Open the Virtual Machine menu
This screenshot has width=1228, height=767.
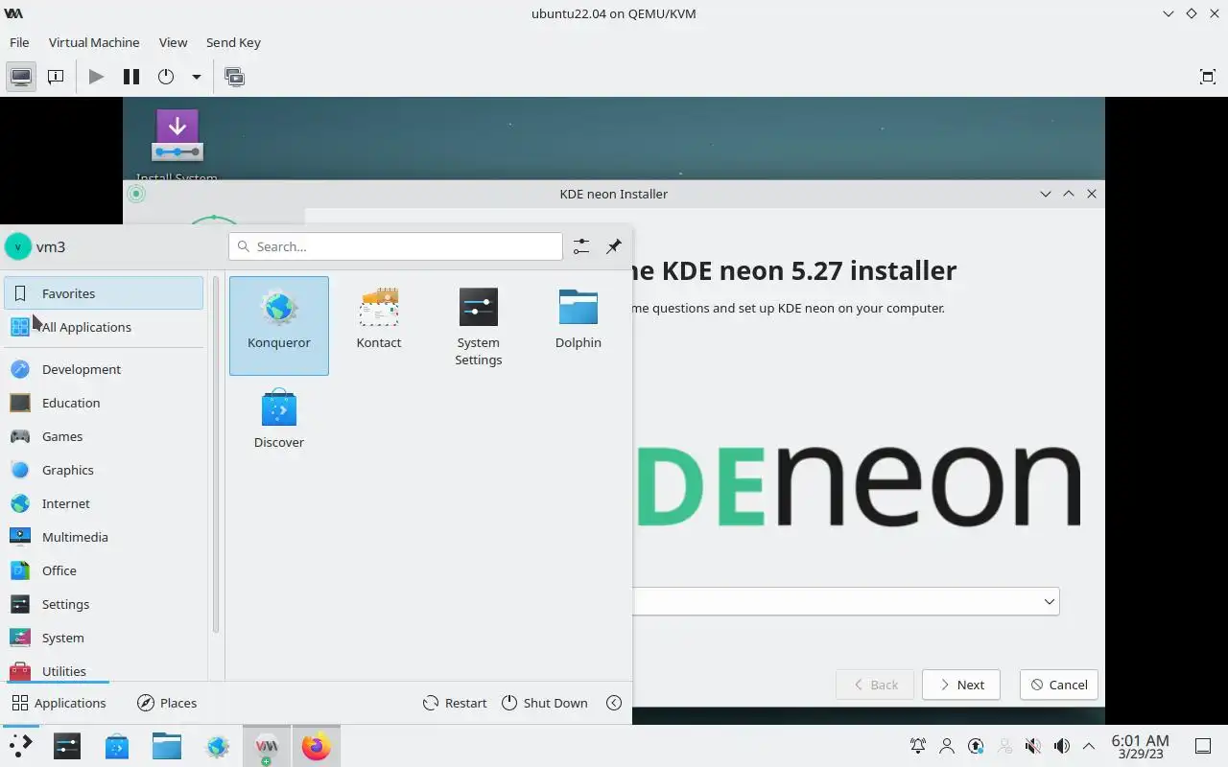[x=94, y=42]
